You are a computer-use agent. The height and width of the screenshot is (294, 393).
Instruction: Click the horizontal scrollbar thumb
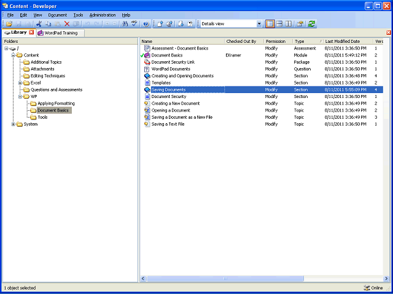point(225,278)
